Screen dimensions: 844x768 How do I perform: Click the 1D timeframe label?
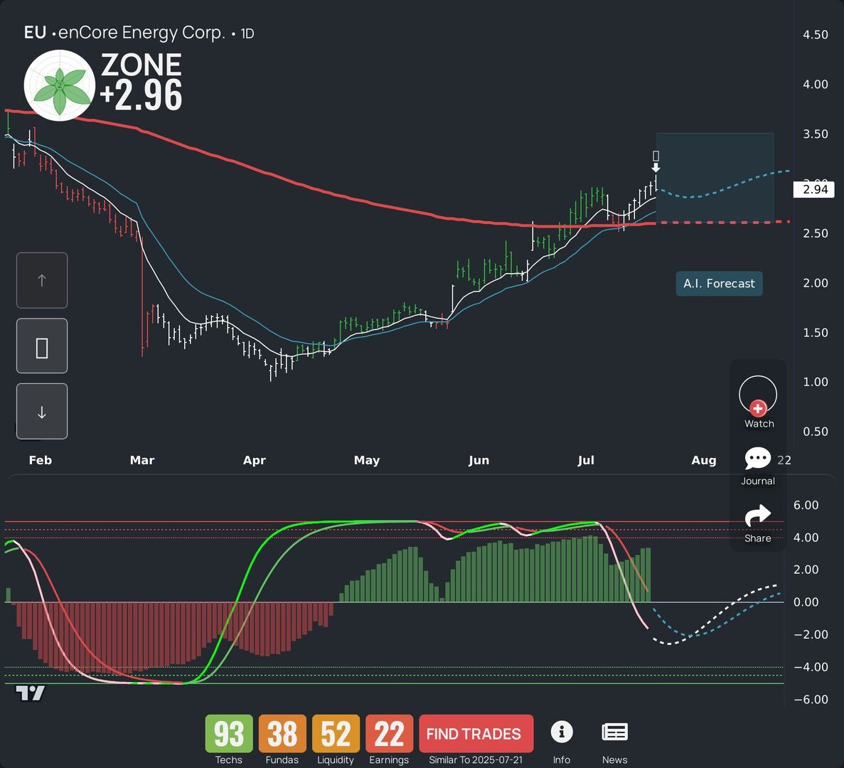[x=247, y=33]
